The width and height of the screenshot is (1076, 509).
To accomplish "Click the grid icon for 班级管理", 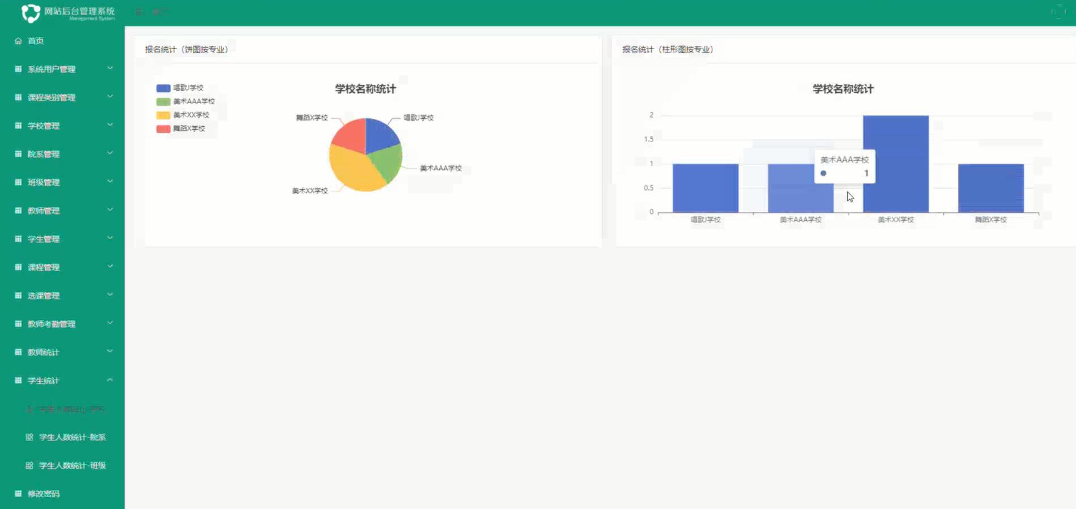I will 18,182.
